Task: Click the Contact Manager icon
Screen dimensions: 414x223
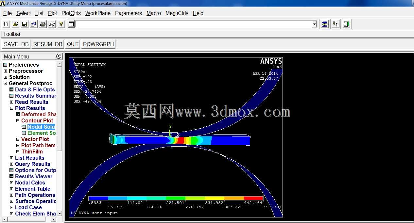Action: pyautogui.click(x=347, y=24)
